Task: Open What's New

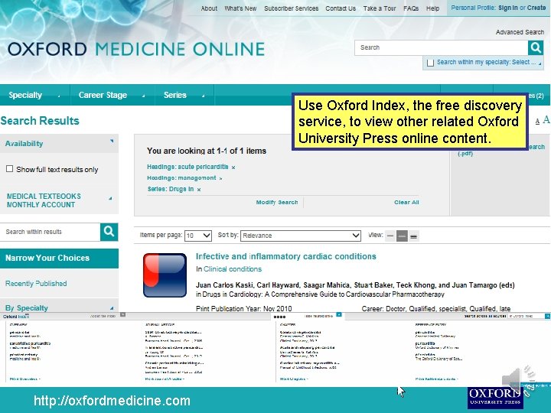Action: coord(240,8)
